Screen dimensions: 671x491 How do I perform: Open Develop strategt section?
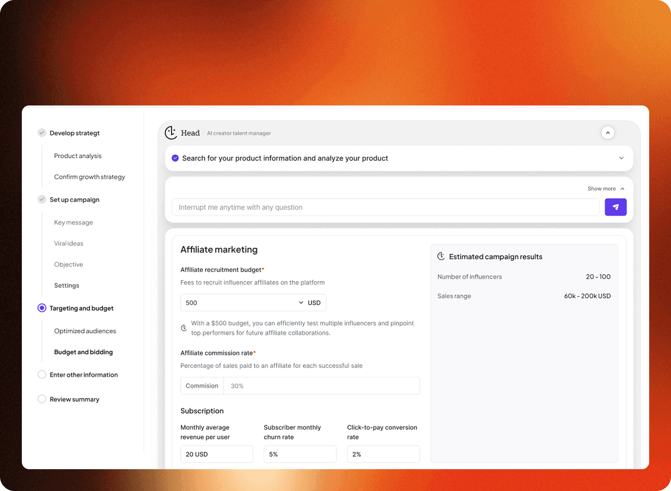coord(75,133)
